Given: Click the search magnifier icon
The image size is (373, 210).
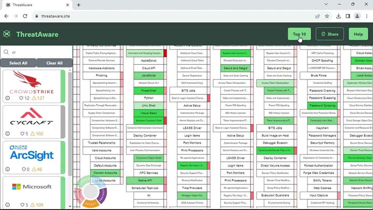Looking at the screenshot, I should [6, 52].
